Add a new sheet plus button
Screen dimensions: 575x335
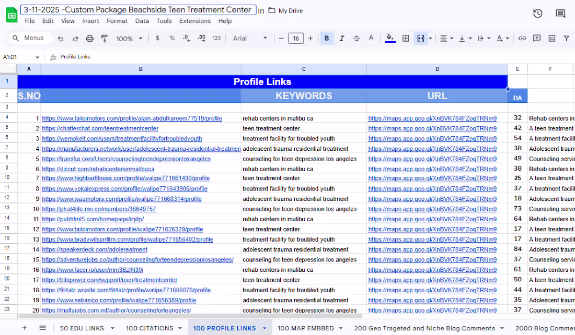pos(25,328)
